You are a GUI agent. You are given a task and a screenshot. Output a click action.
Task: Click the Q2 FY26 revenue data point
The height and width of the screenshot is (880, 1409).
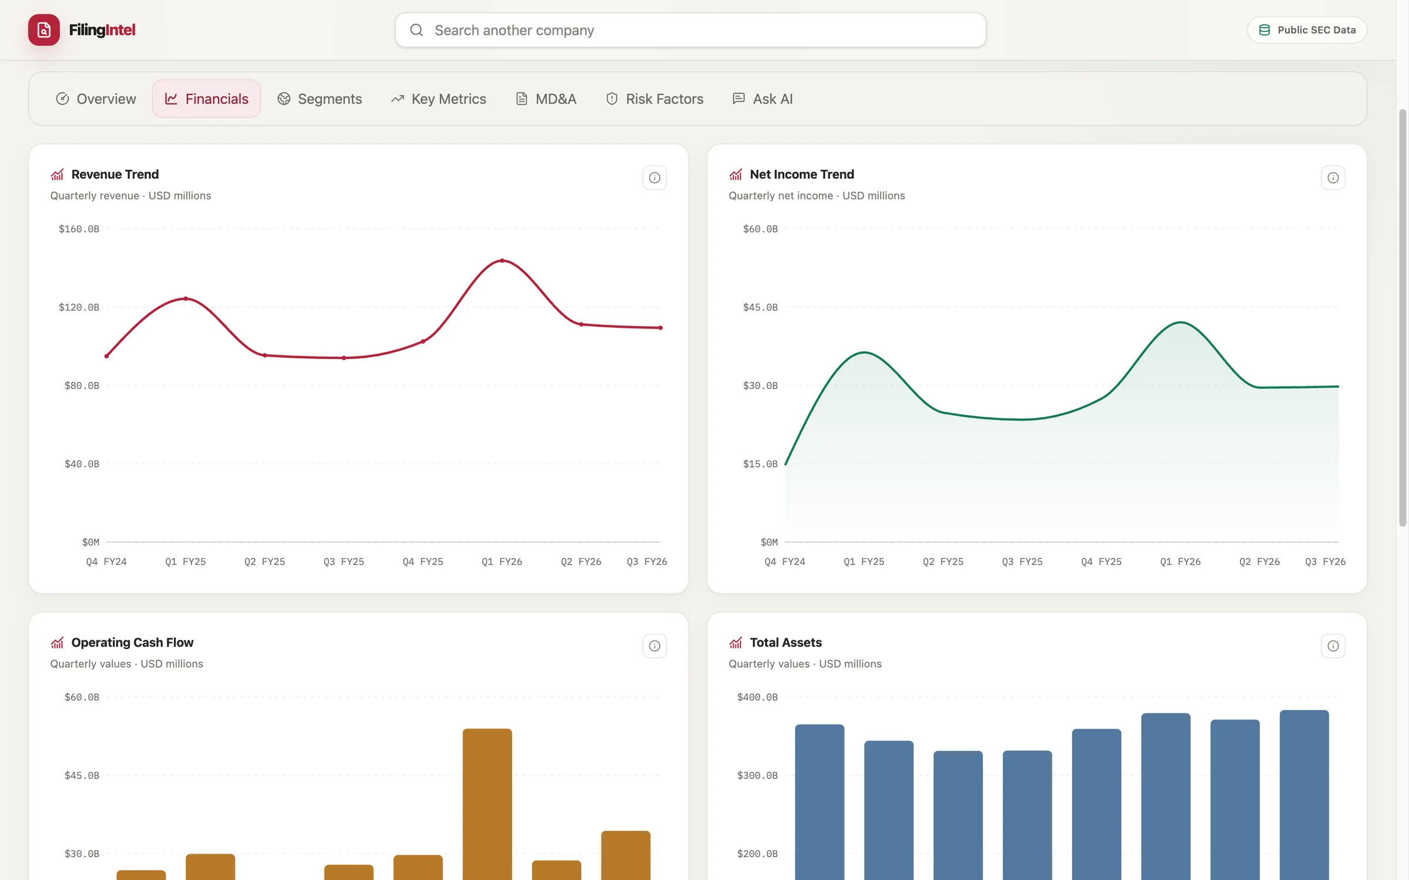(x=581, y=324)
